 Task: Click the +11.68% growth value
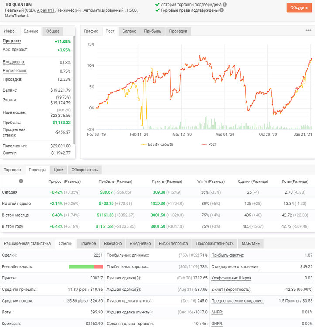click(x=63, y=41)
